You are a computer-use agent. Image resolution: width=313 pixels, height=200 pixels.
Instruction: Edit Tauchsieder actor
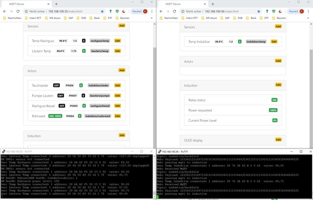click(117, 86)
